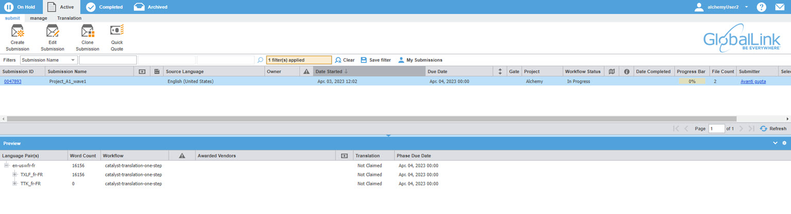Open the help question mark icon
The height and width of the screenshot is (214, 791).
coord(761,7)
